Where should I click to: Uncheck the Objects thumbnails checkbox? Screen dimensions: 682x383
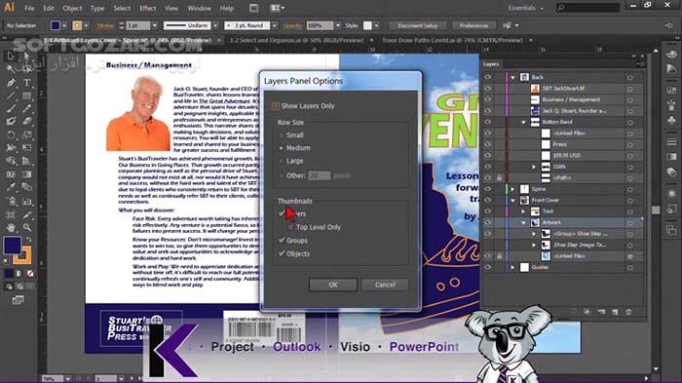(282, 253)
